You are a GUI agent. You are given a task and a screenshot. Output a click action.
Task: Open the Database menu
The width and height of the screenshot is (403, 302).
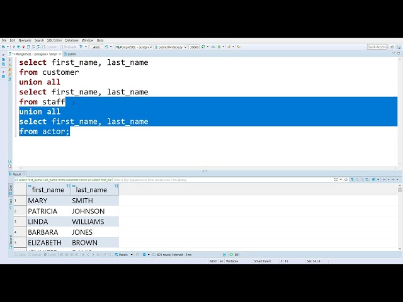pos(72,40)
